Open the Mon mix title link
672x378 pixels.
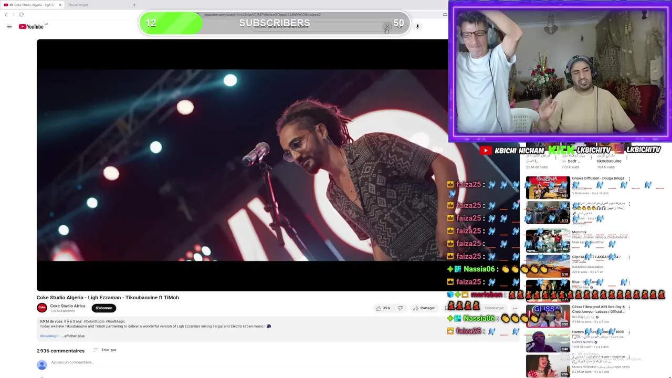click(x=579, y=232)
